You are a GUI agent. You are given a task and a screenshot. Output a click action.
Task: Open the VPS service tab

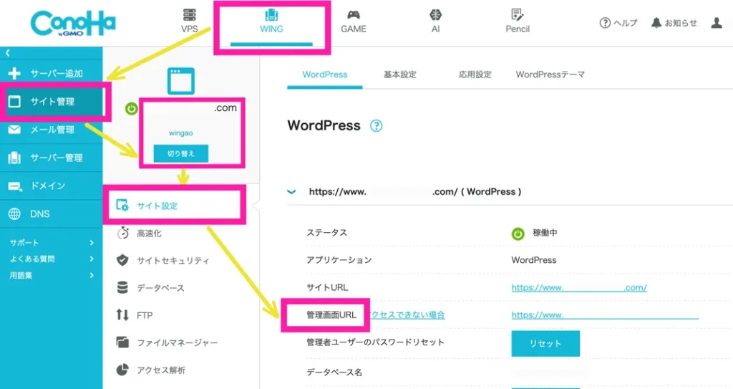189,21
